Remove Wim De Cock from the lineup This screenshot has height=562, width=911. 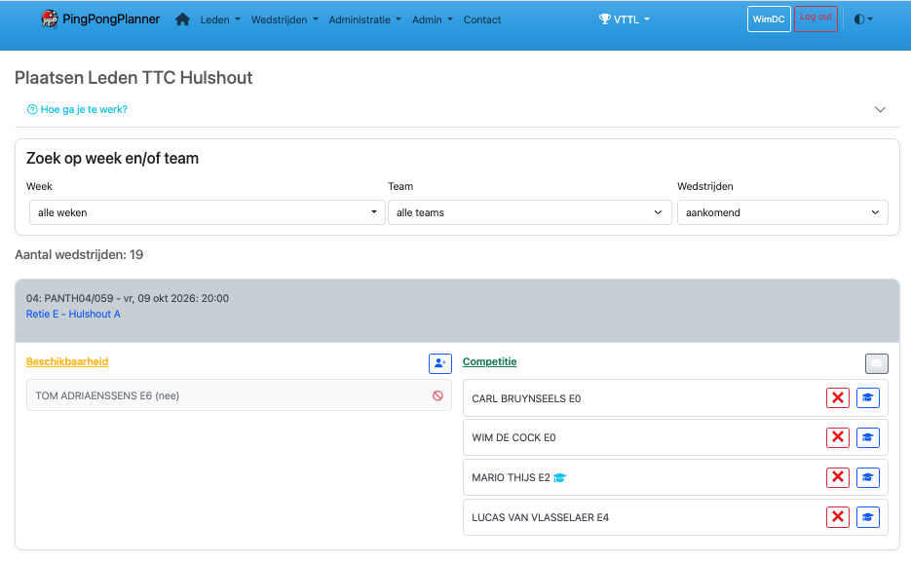click(x=838, y=437)
